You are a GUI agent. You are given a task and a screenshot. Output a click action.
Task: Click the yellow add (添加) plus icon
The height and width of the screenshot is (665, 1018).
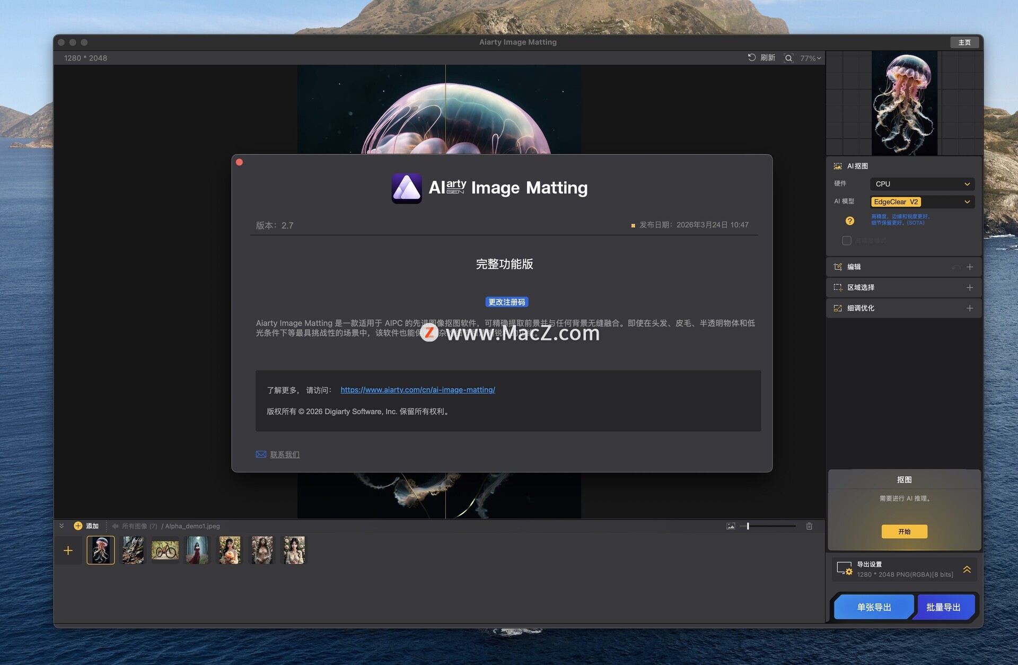point(78,526)
